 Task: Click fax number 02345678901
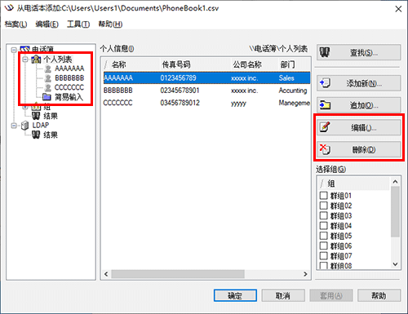click(180, 91)
